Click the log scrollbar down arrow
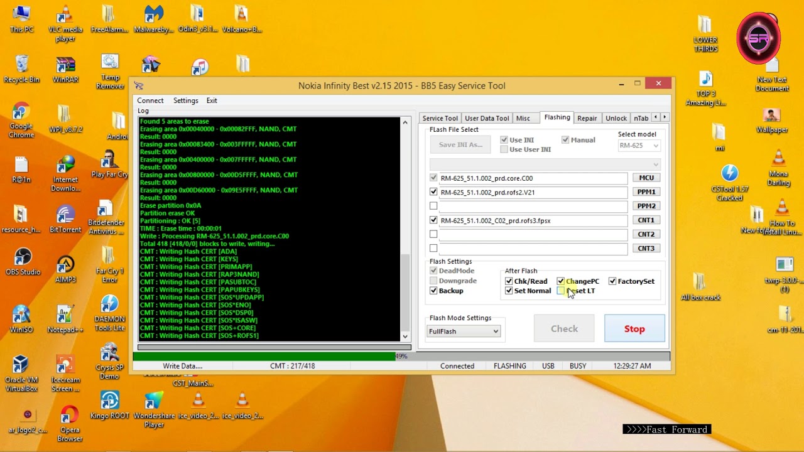Viewport: 804px width, 452px height. click(405, 336)
